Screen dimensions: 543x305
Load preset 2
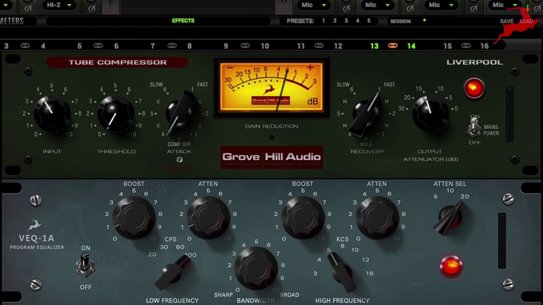coord(335,21)
